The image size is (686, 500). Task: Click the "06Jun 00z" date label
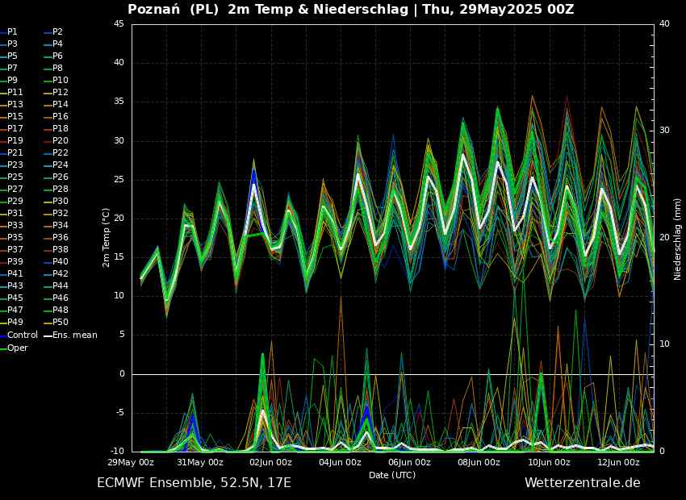409,462
